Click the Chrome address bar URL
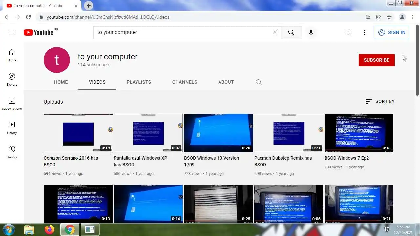The height and width of the screenshot is (236, 420). (108, 17)
